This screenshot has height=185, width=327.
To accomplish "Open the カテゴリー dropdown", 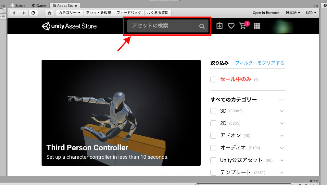I will click(x=69, y=13).
